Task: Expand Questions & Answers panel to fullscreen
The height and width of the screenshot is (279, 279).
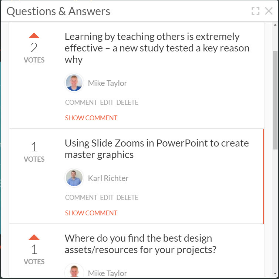Action: pyautogui.click(x=255, y=11)
